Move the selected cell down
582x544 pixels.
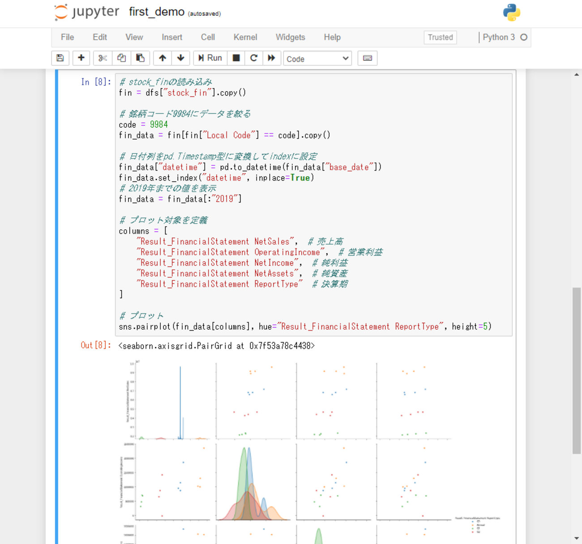(x=181, y=58)
